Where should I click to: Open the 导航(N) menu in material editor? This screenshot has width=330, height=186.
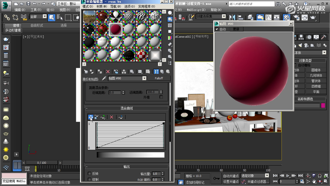tap(115, 7)
